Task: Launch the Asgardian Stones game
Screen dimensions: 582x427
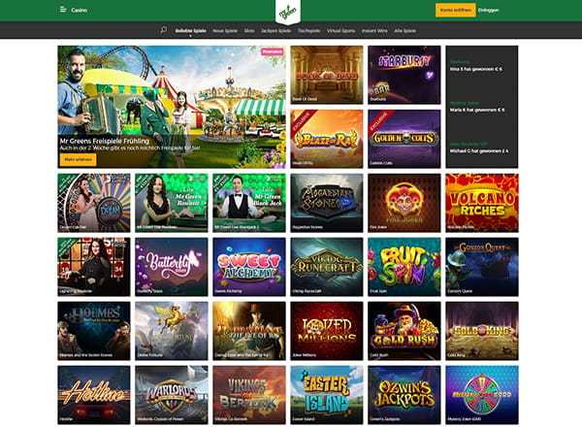Action: click(327, 203)
